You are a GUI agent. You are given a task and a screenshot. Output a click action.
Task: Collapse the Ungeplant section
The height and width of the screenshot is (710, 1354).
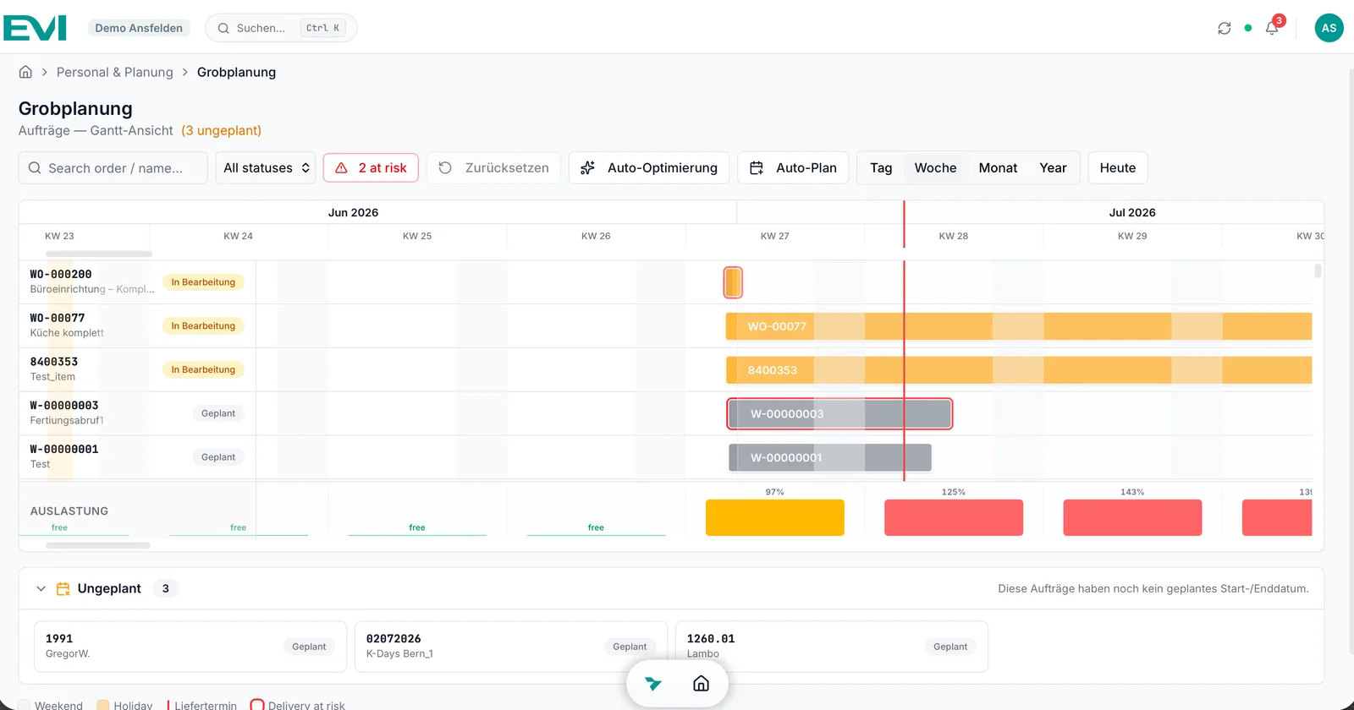pos(41,588)
